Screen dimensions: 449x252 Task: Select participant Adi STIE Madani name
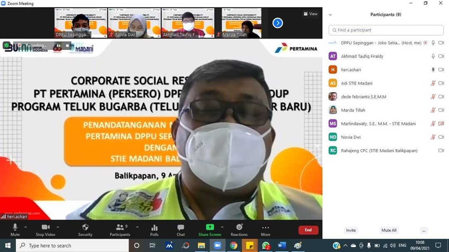point(357,83)
